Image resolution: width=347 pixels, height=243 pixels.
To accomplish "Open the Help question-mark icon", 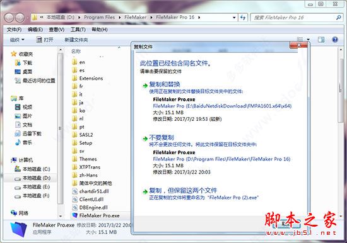I will [x=335, y=40].
